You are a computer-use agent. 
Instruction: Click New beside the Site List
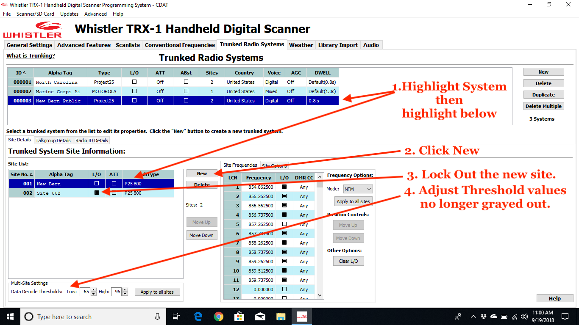click(202, 174)
